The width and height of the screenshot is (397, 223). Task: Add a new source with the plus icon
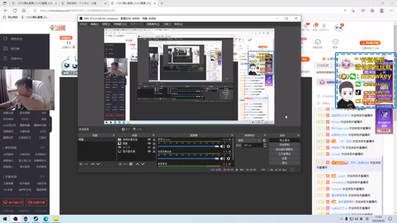(120, 164)
